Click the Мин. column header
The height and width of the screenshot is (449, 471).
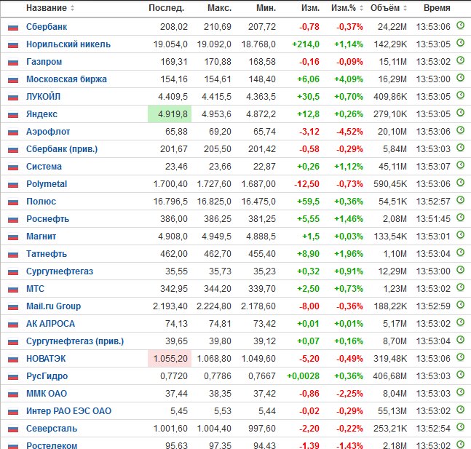266,8
